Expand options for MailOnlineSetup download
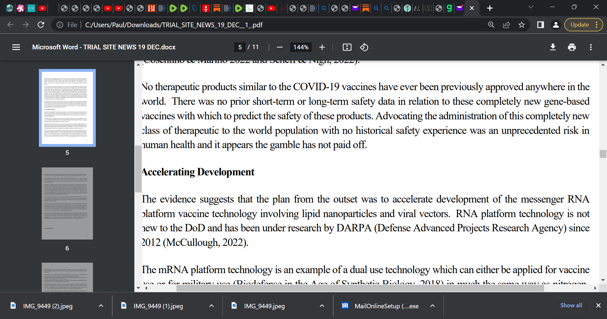Viewport: 607px width, 319px height. coord(432,306)
